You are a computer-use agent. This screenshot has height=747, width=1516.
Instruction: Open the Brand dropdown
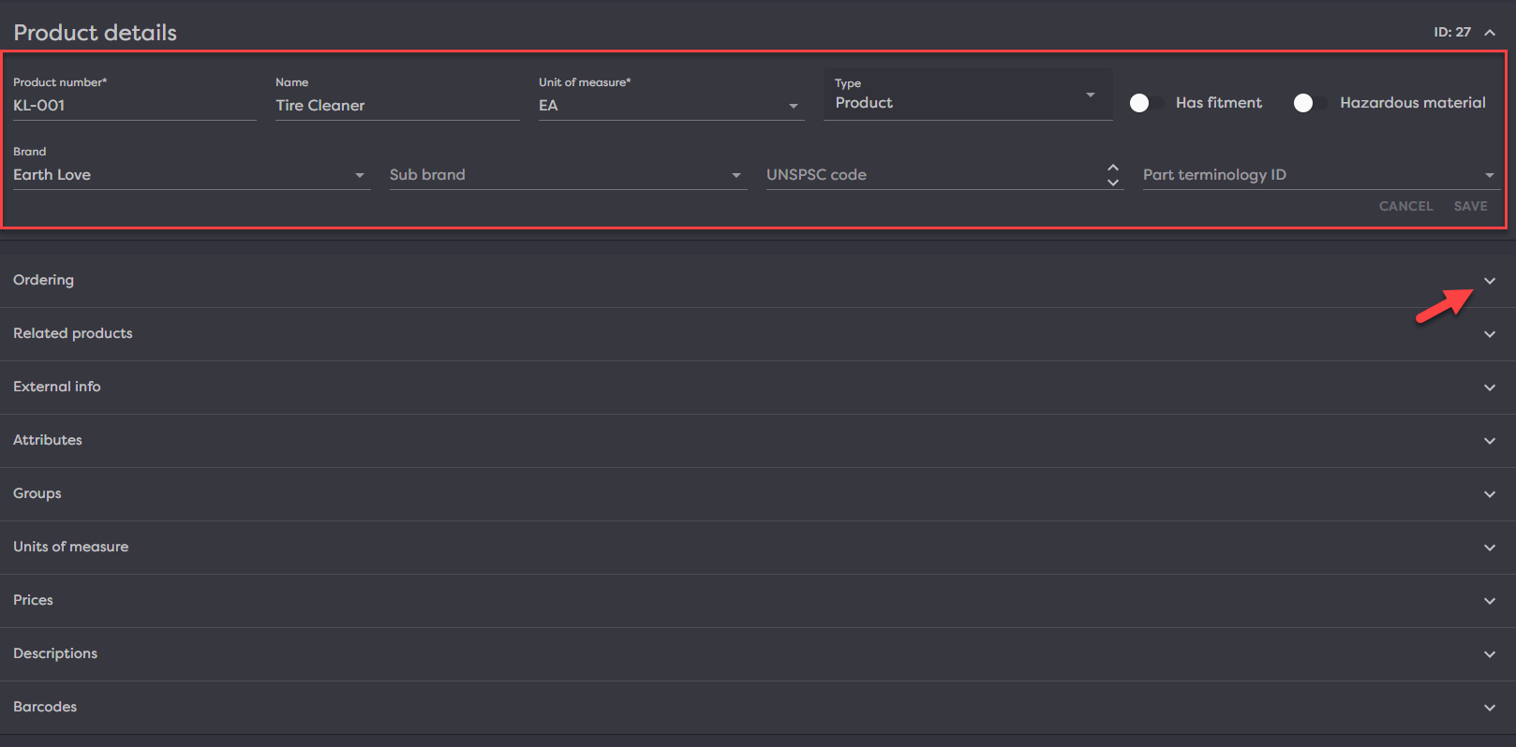coord(359,175)
